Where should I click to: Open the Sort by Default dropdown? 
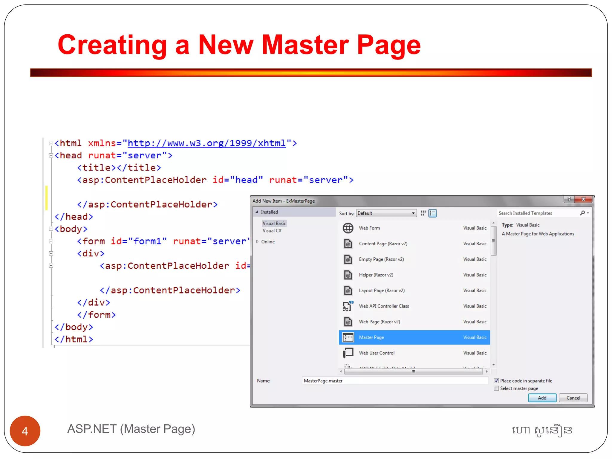pos(386,213)
